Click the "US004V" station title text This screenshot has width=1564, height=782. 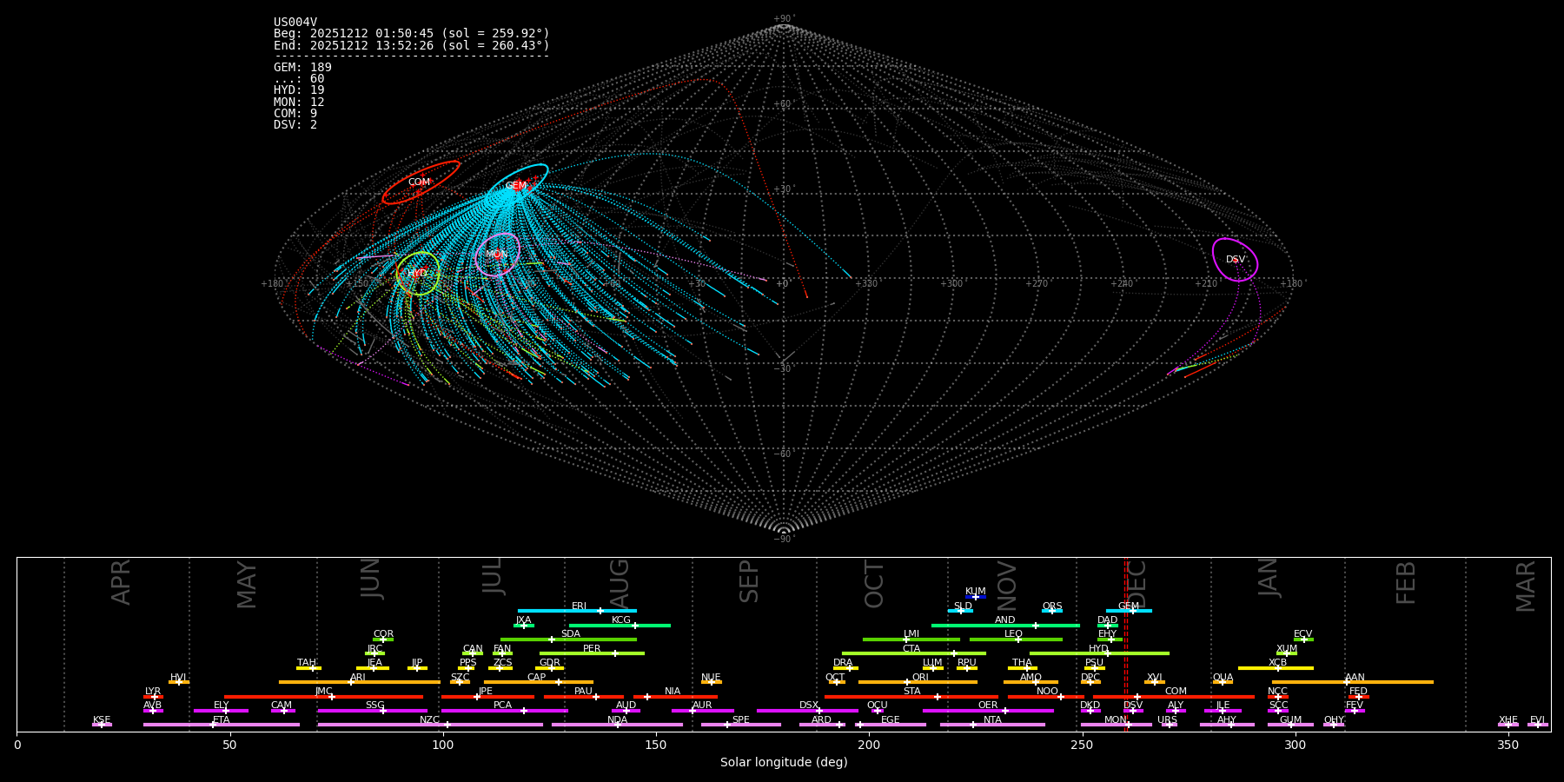click(295, 23)
